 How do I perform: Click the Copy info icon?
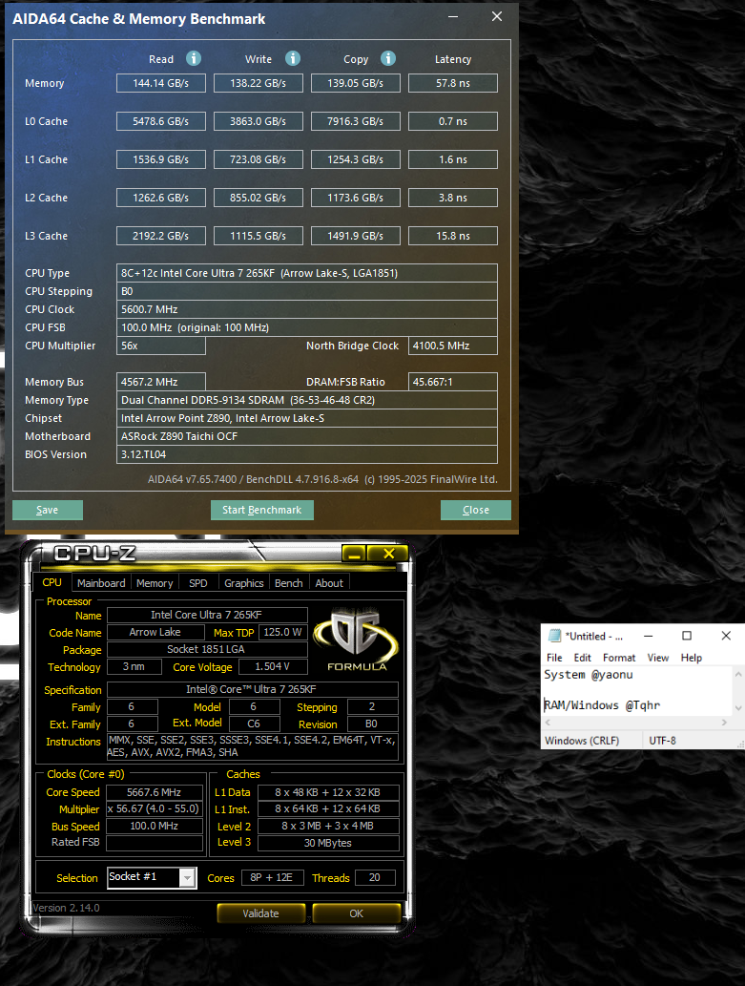coord(388,58)
